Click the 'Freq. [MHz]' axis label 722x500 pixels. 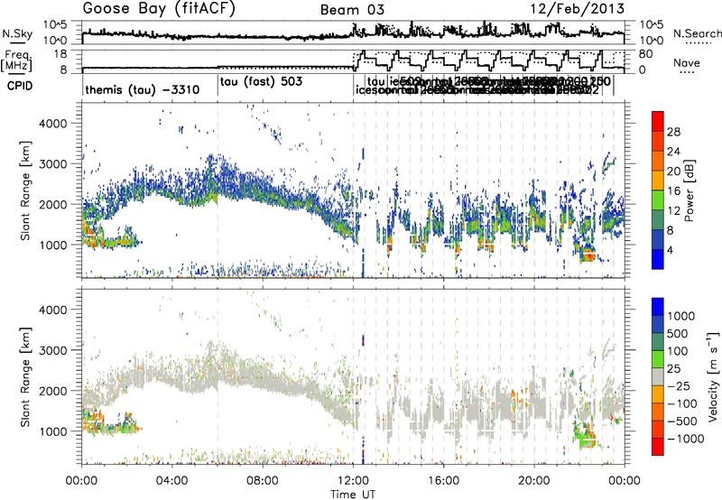(x=16, y=61)
